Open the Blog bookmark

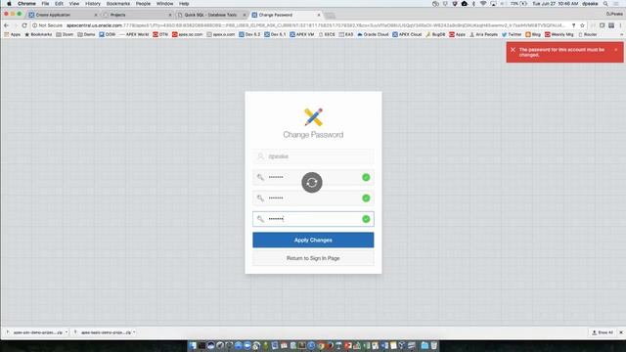(533, 34)
